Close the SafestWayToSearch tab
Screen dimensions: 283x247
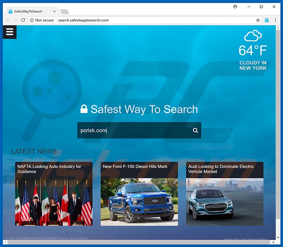(x=54, y=11)
